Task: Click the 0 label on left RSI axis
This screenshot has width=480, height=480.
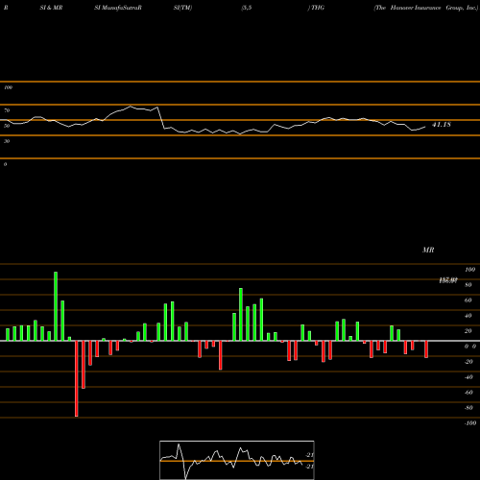Action: coord(5,164)
